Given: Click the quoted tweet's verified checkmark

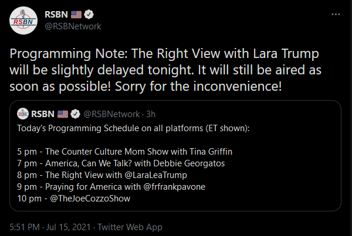Looking at the screenshot, I should tap(75, 114).
